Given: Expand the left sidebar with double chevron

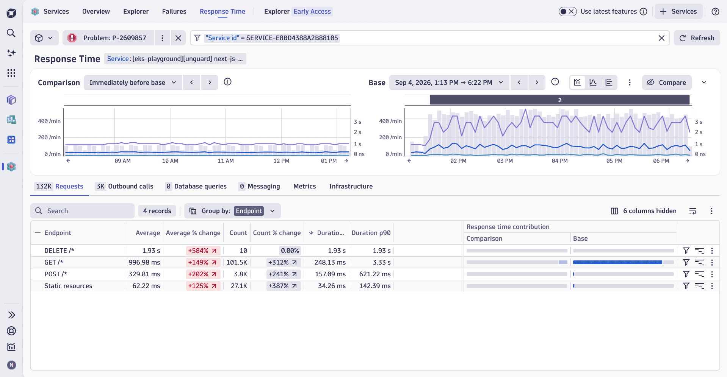Looking at the screenshot, I should tap(11, 315).
